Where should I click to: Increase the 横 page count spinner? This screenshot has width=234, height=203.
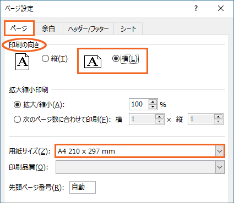click(x=159, y=117)
